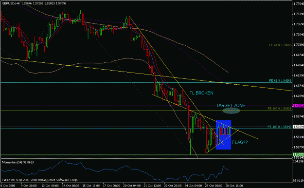Click the FE 100.0 1.56942 level label

click(x=279, y=127)
